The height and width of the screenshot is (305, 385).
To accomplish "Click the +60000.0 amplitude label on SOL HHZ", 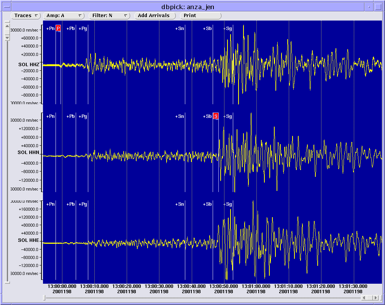I will 29,38.
